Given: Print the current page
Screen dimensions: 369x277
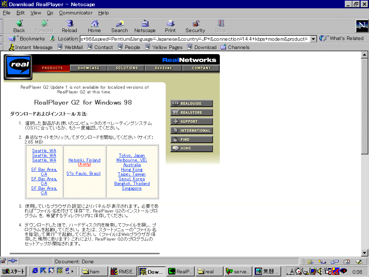Looking at the screenshot, I should tap(170, 26).
